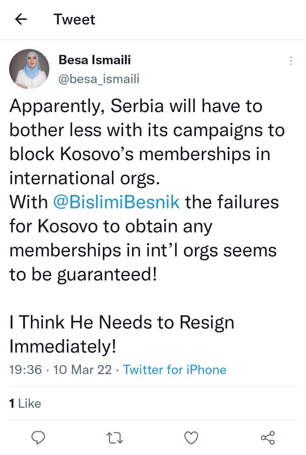View who liked via 1 Like
Screen dimensions: 306x455
(x=25, y=403)
